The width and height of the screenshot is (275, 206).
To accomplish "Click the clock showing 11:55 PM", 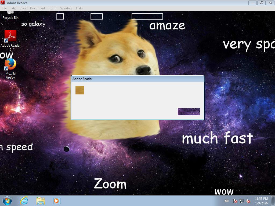I will click(x=261, y=201).
